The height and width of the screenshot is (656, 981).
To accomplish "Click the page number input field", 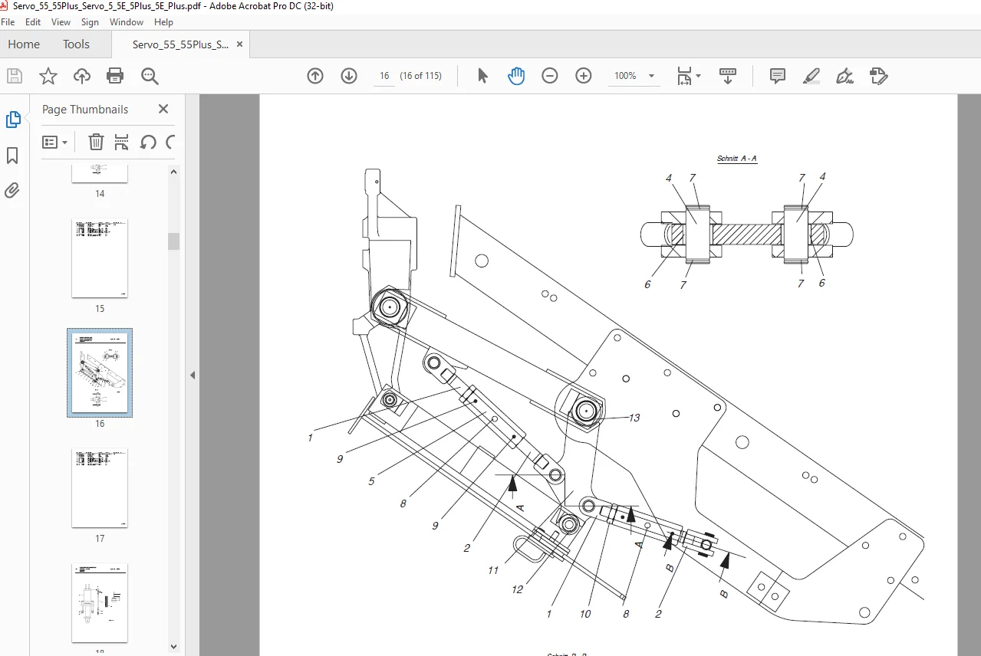I will [x=384, y=76].
